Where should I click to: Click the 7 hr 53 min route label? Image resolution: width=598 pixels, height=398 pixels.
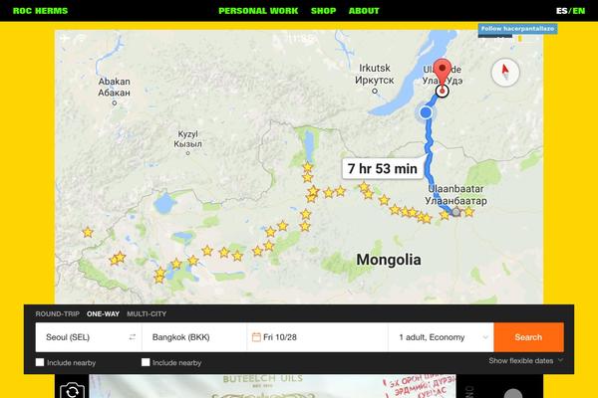382,168
